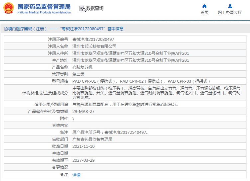Click the National Medical Products Administration emblem logo
The width and height of the screenshot is (250, 181).
click(x=9, y=8)
